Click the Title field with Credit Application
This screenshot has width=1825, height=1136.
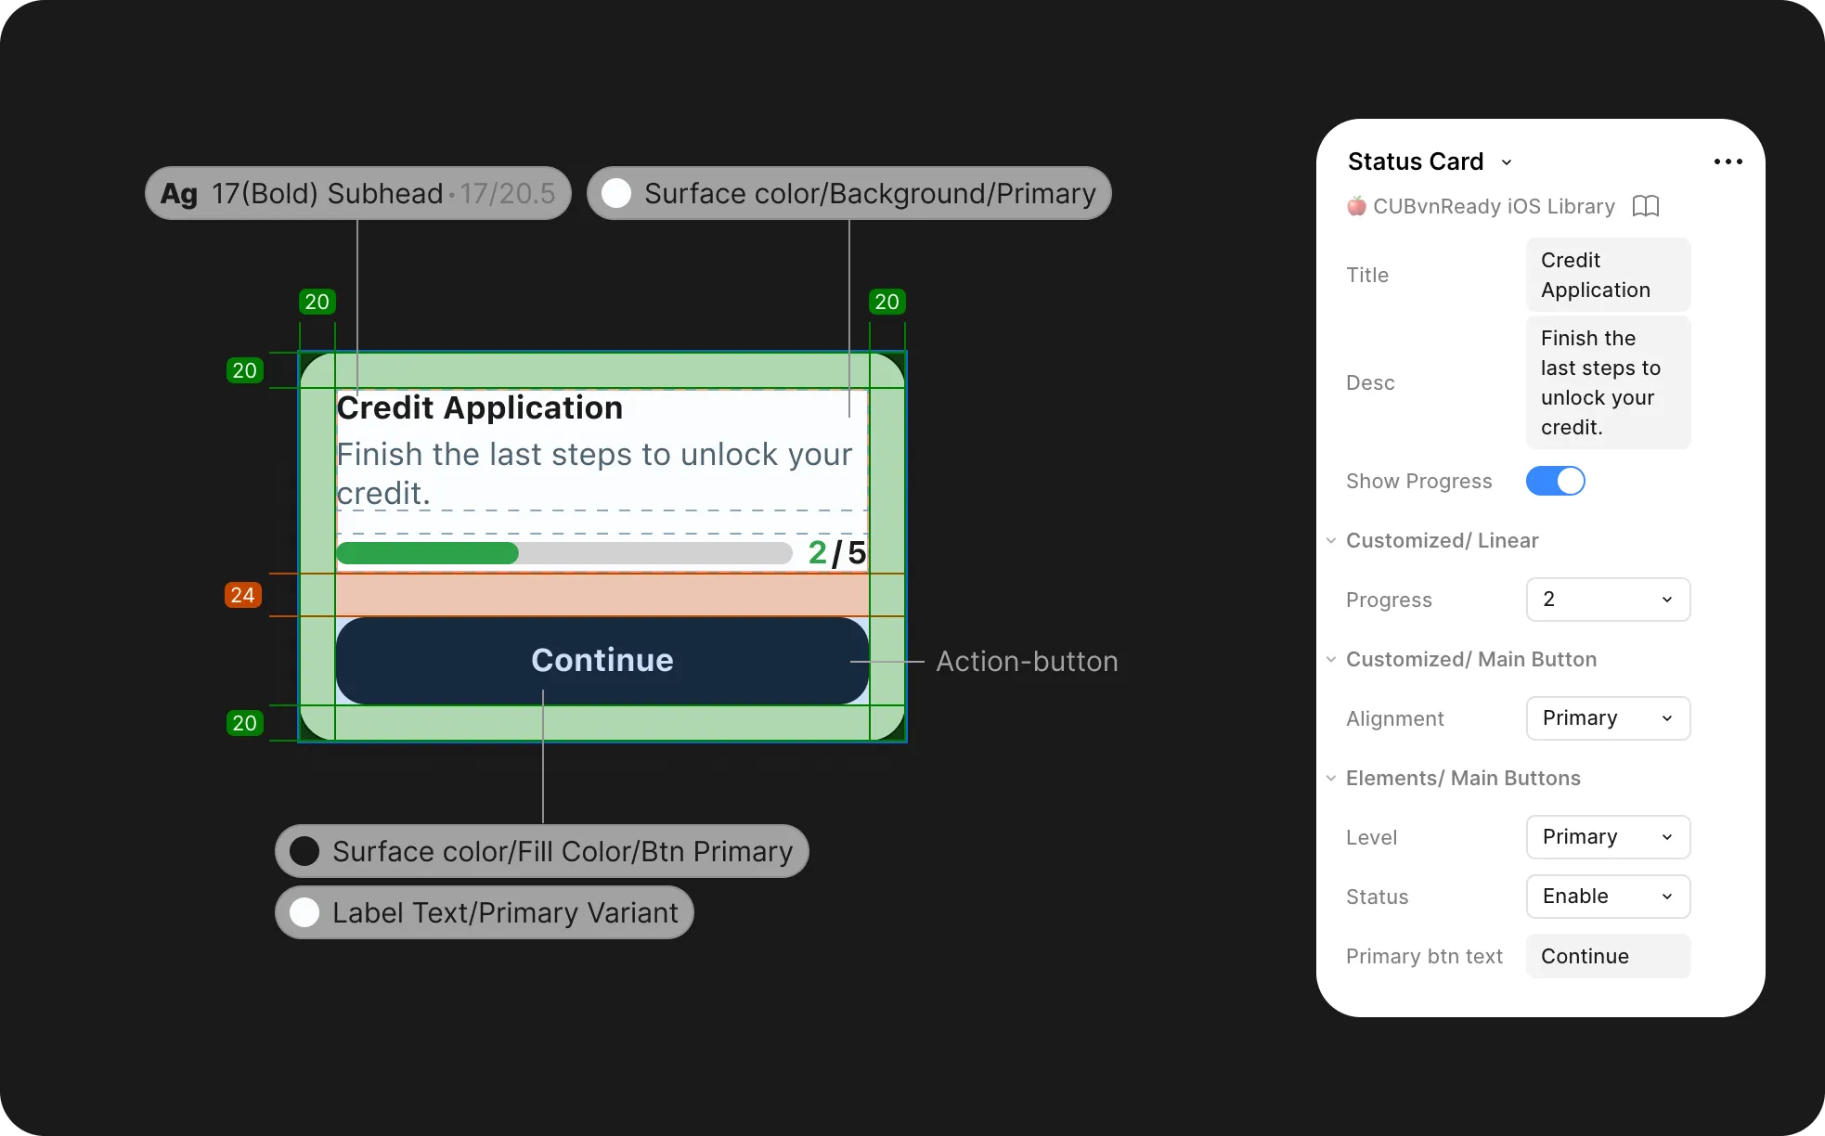click(x=1608, y=275)
